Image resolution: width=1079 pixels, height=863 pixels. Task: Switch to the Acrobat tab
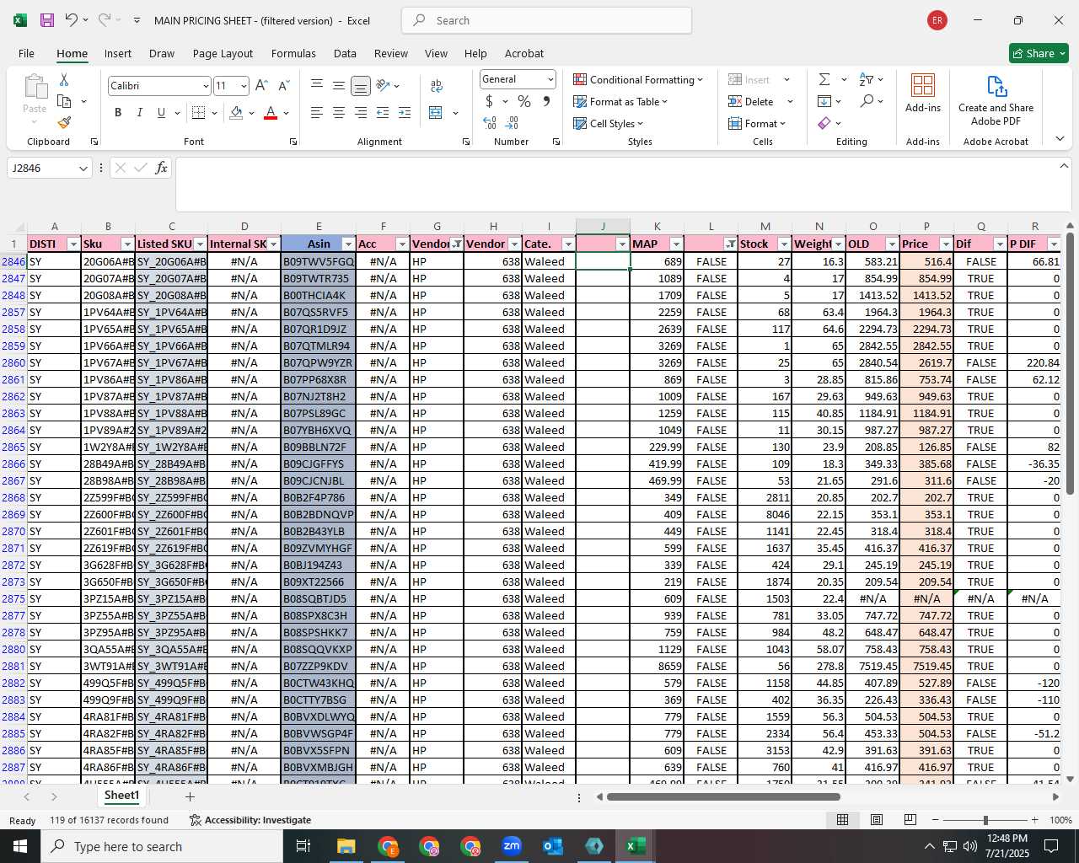pyautogui.click(x=524, y=53)
